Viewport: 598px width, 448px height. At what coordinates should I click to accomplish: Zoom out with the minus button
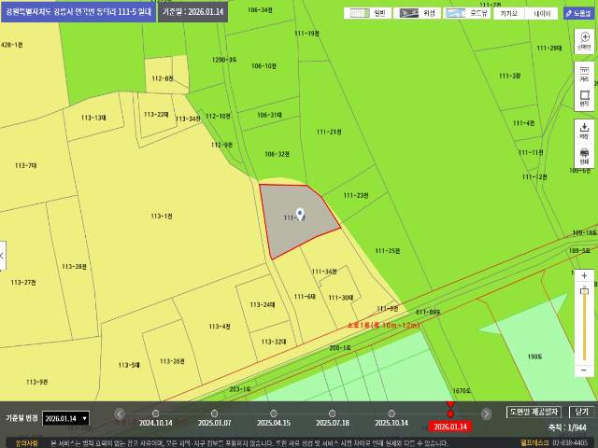(584, 370)
